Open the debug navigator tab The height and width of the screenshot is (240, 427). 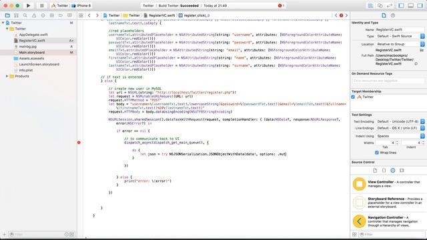coord(52,15)
